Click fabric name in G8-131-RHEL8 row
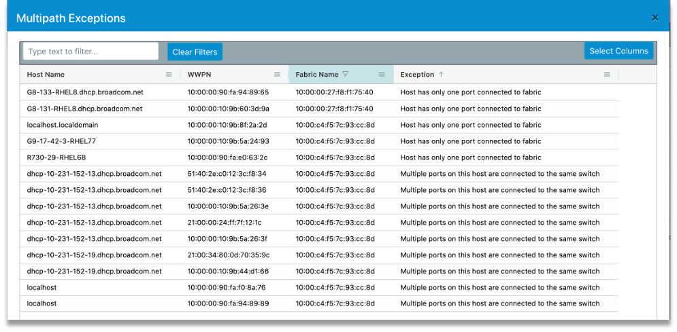Image resolution: width=677 pixels, height=332 pixels. (335, 109)
